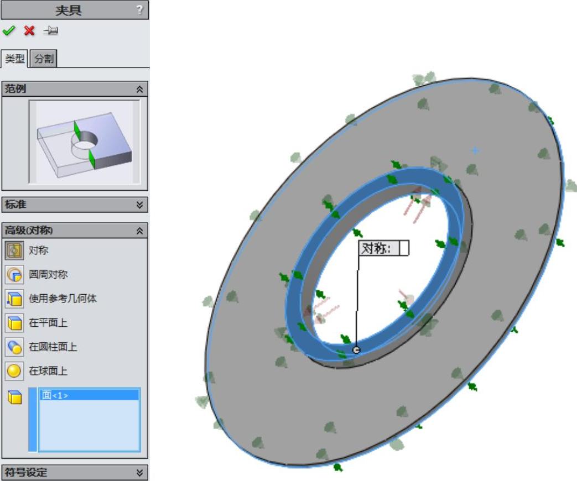The image size is (577, 481).
Task: Click the face selection box icon
Action: 14,397
